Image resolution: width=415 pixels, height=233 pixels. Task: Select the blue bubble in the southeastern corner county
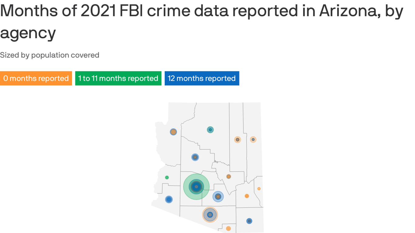coord(249,221)
